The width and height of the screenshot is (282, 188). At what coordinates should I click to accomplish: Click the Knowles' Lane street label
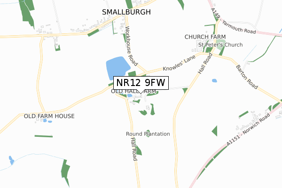coord(179,63)
